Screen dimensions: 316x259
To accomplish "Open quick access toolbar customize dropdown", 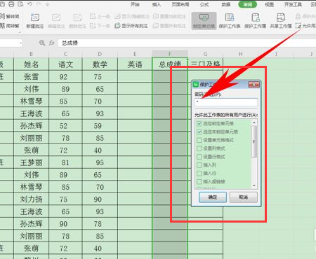I will (48, 4).
